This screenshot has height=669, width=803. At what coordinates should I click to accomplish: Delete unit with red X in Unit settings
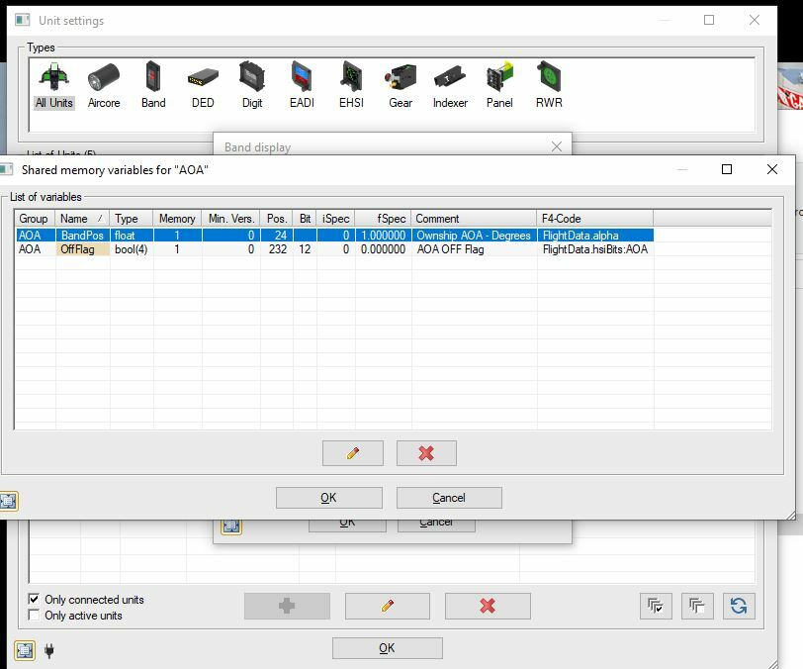[488, 606]
